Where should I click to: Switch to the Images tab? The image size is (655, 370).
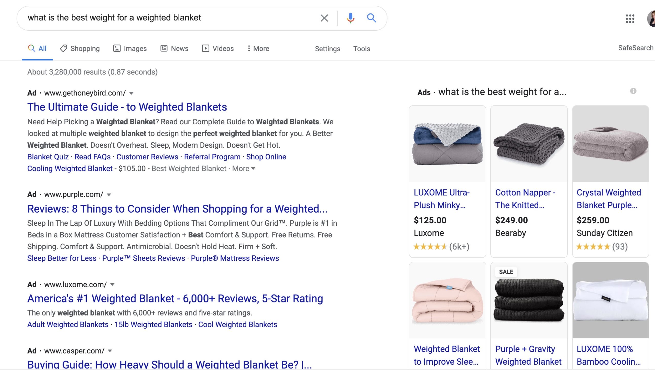point(130,49)
